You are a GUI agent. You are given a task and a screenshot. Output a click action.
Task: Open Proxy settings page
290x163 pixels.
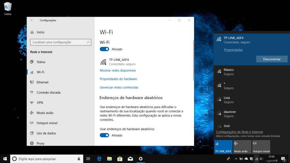click(61, 143)
